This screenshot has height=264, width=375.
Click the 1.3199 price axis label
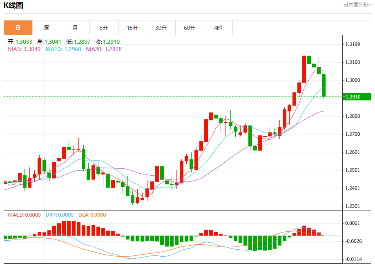353,44
